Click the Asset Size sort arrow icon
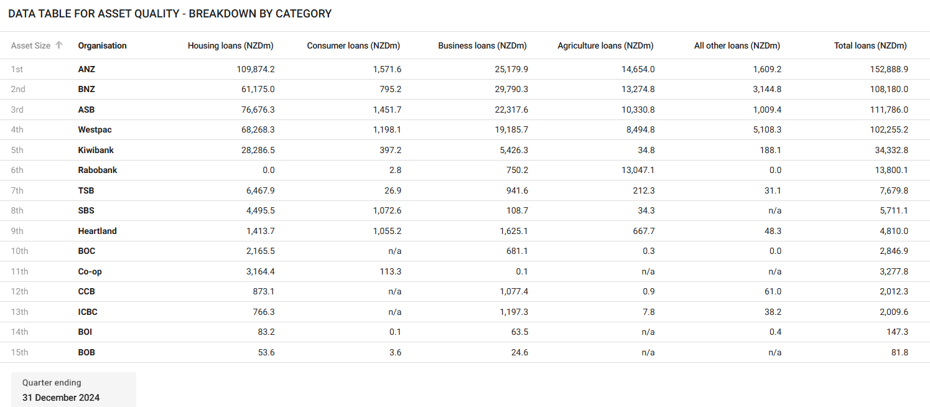The height and width of the screenshot is (407, 930). pos(59,45)
